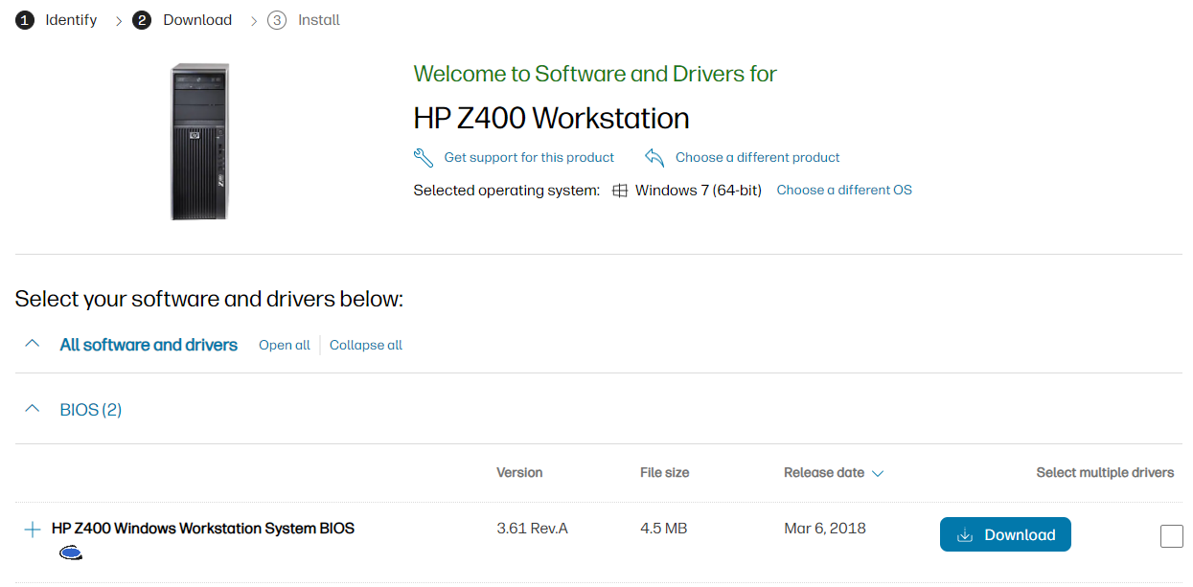Click file size value 4.5 MB
The width and height of the screenshot is (1193, 587).
(x=663, y=529)
